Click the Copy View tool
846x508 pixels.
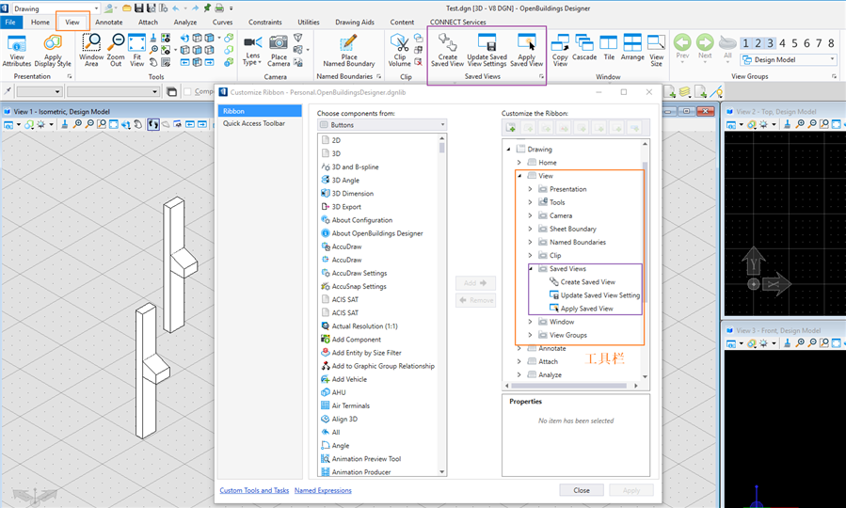[x=560, y=50]
